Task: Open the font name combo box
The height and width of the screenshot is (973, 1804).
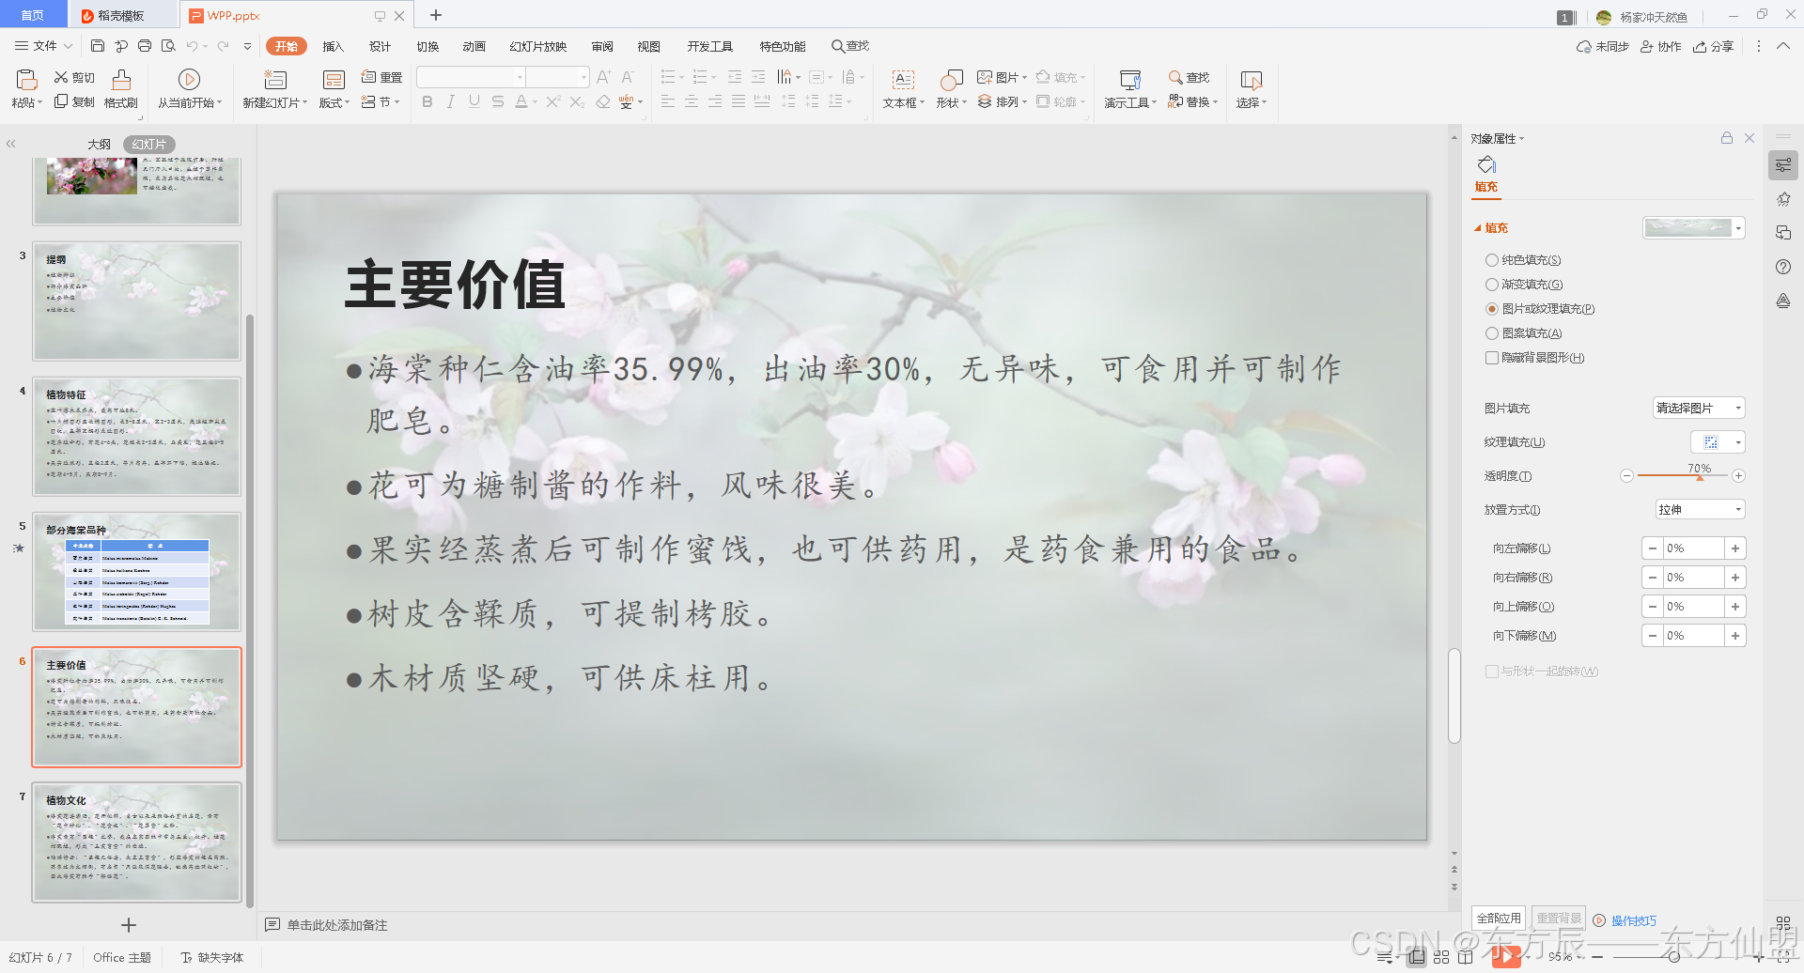Action: pos(471,77)
